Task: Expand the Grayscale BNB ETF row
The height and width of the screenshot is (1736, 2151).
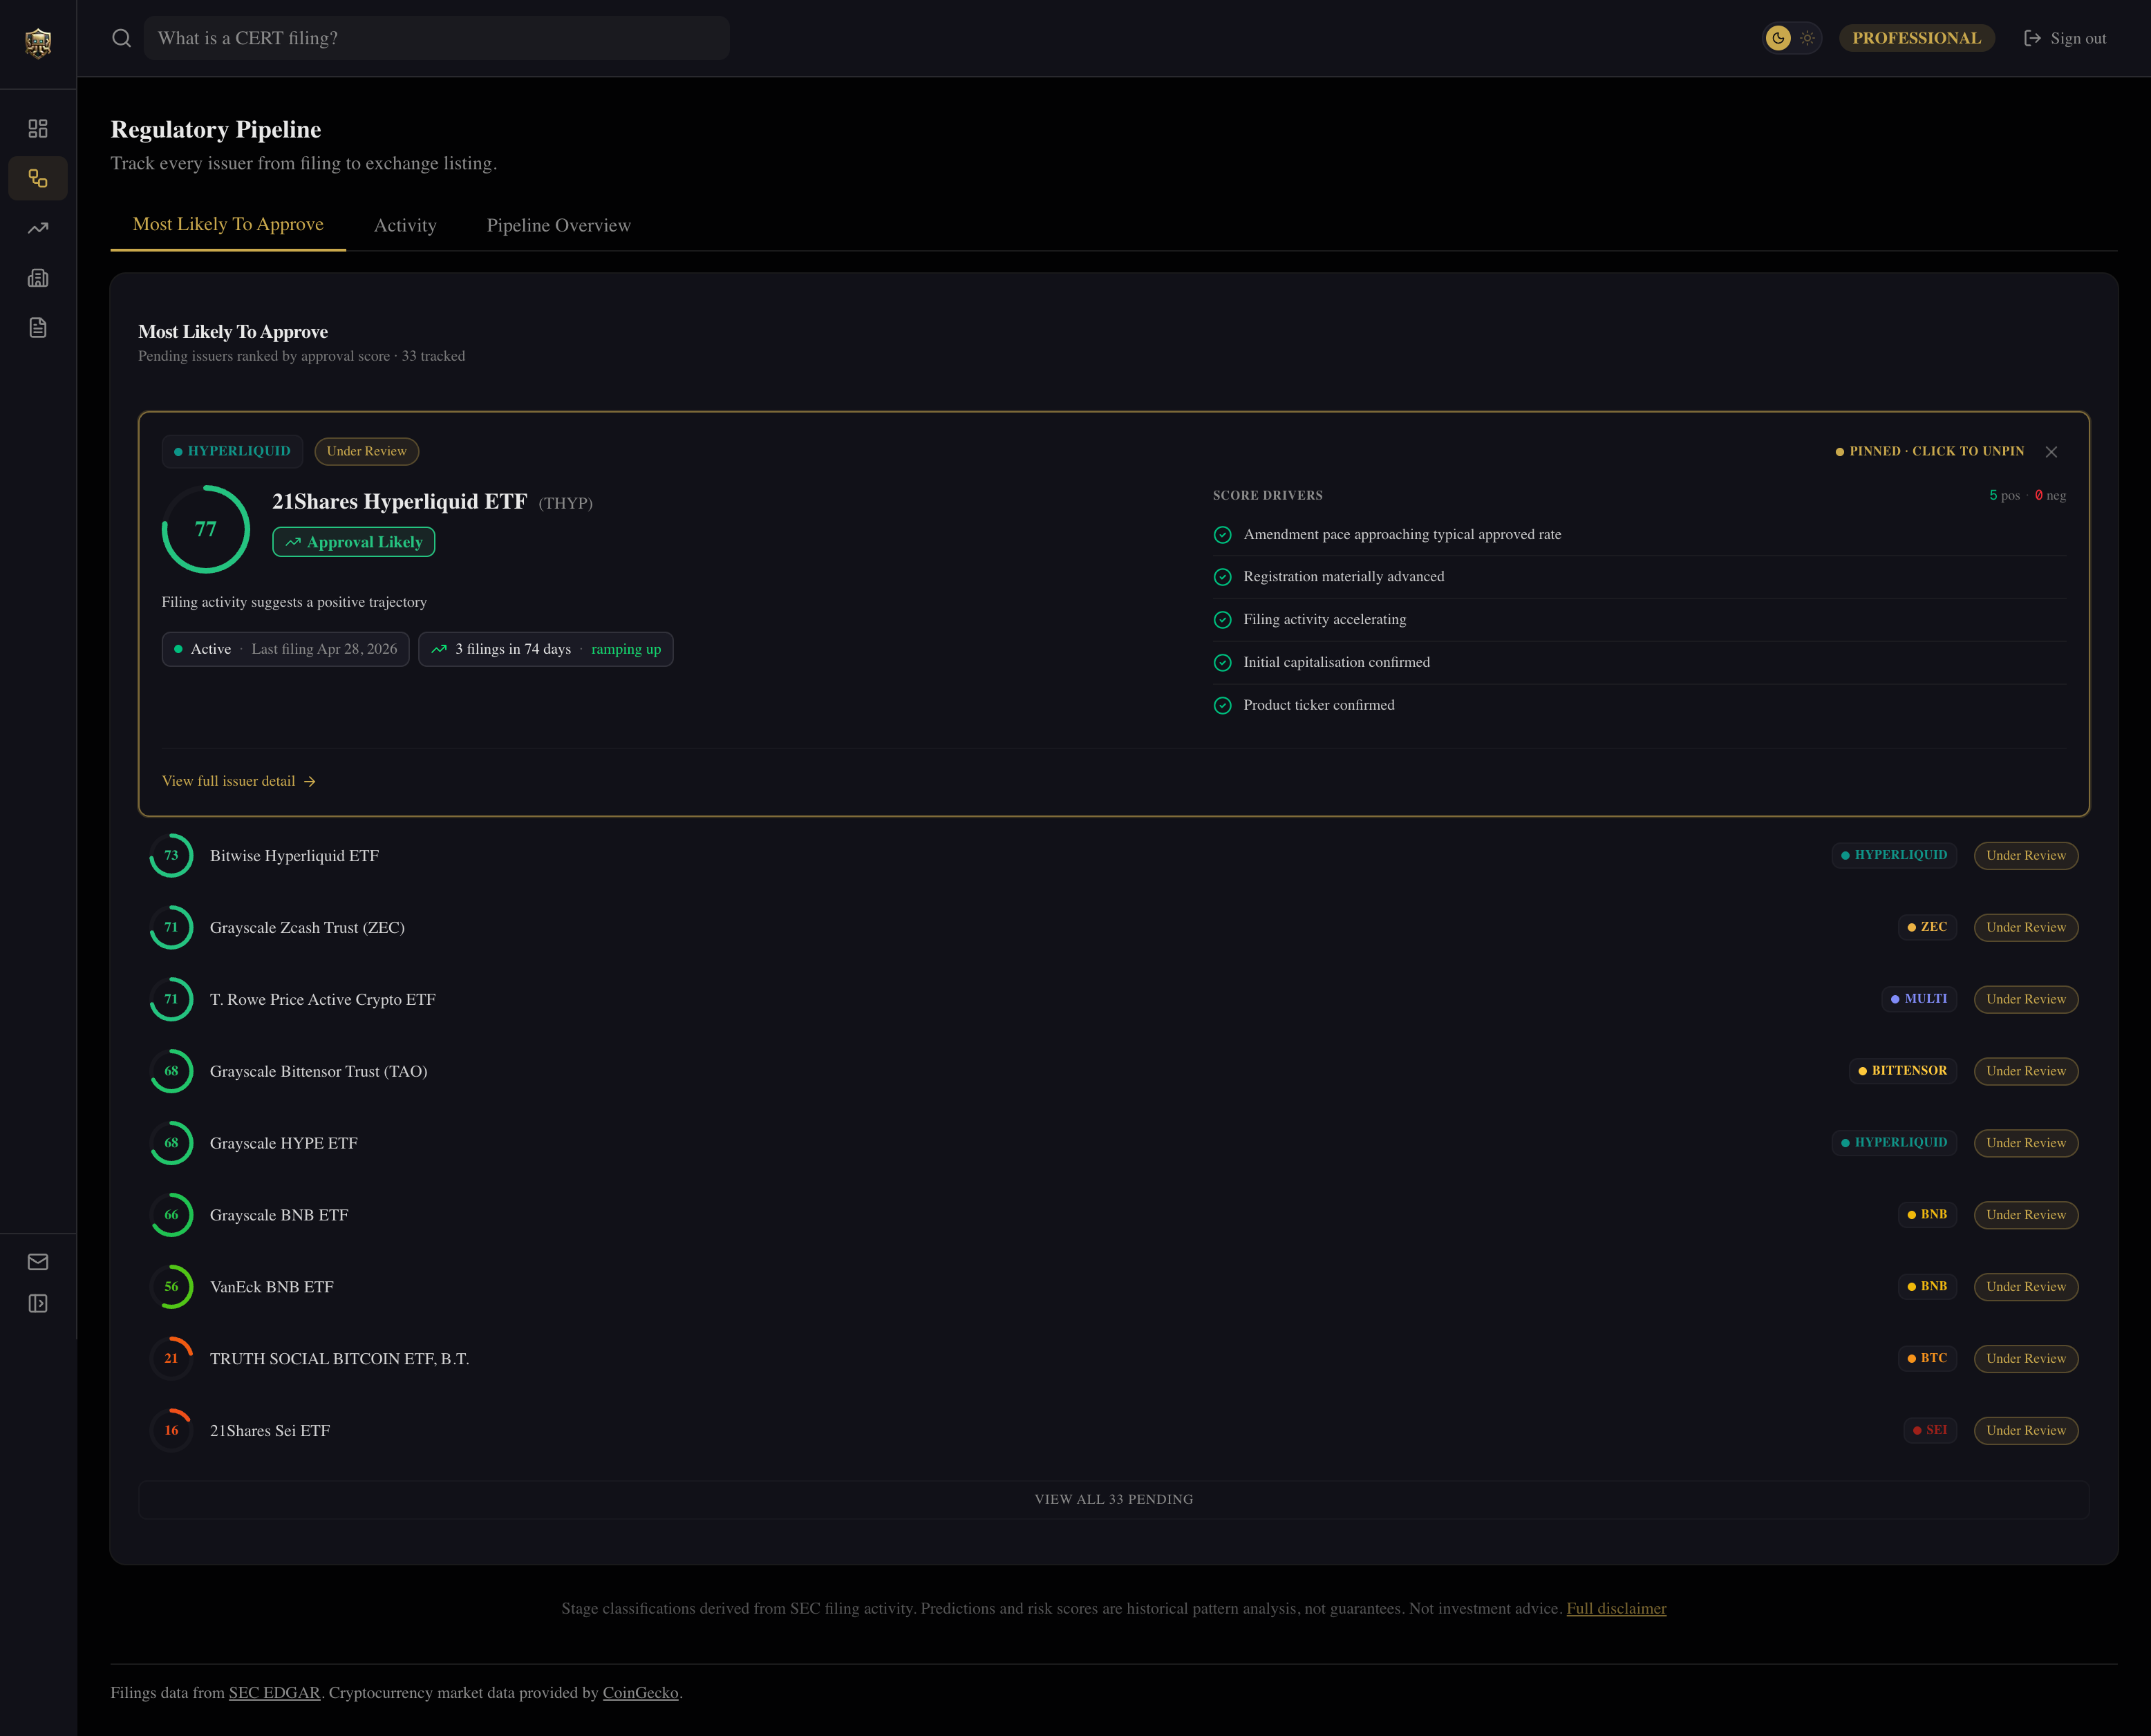Action: point(1113,1215)
